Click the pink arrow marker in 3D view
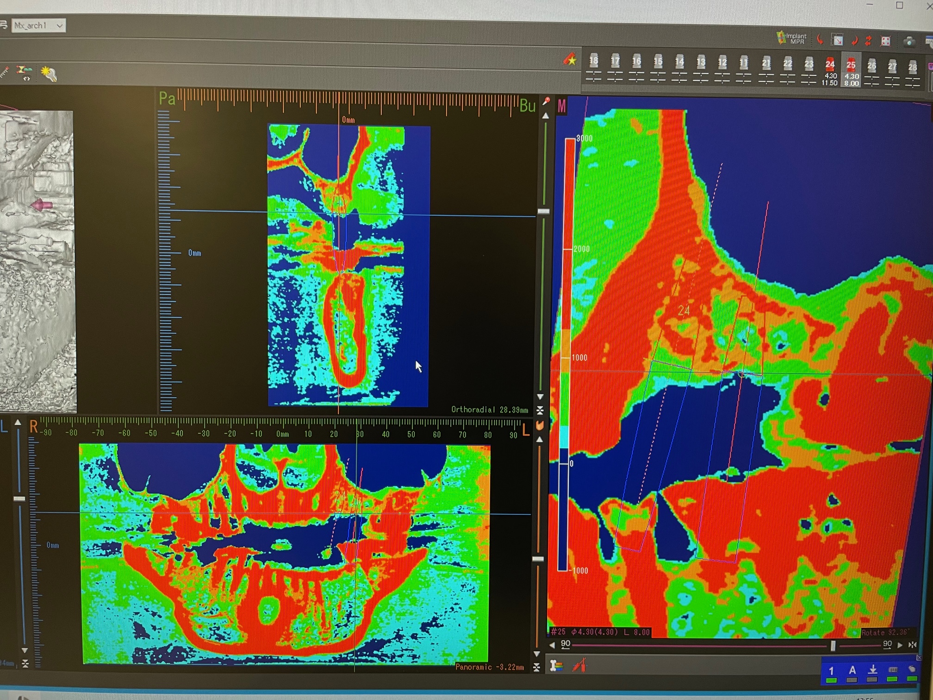This screenshot has height=700, width=933. click(41, 204)
